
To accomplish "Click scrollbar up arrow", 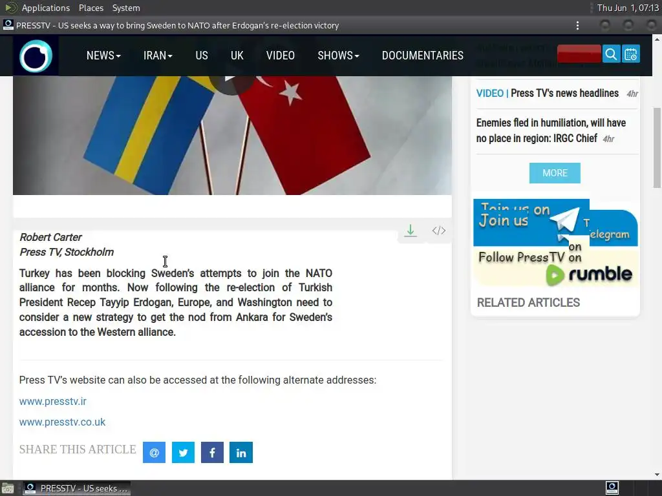I will [657, 39].
